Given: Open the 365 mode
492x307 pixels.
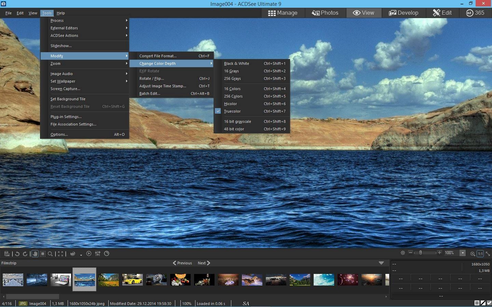Looking at the screenshot, I should click(x=475, y=13).
